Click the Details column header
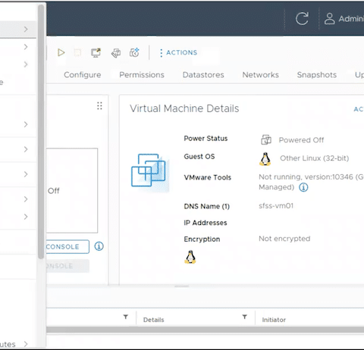The image size is (364, 350). 154,320
